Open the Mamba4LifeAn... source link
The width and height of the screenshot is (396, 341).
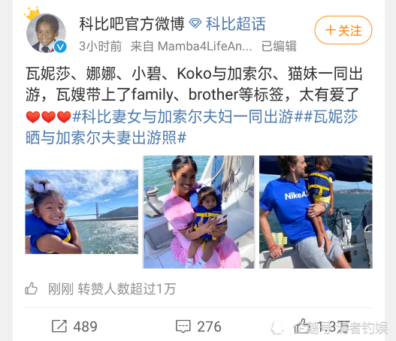click(x=205, y=46)
